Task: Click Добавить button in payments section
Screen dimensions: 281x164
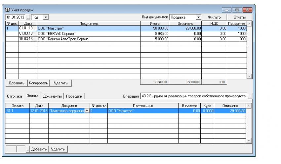Action: point(39,149)
